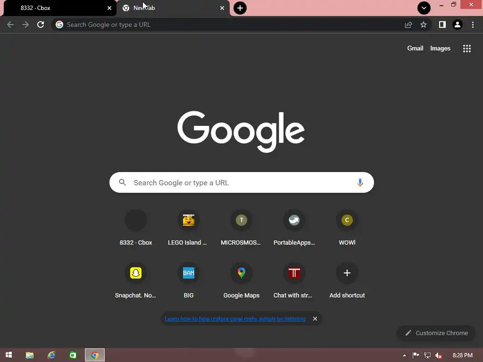Open the MICROSMOS shortcut
The height and width of the screenshot is (362, 483).
(x=241, y=228)
